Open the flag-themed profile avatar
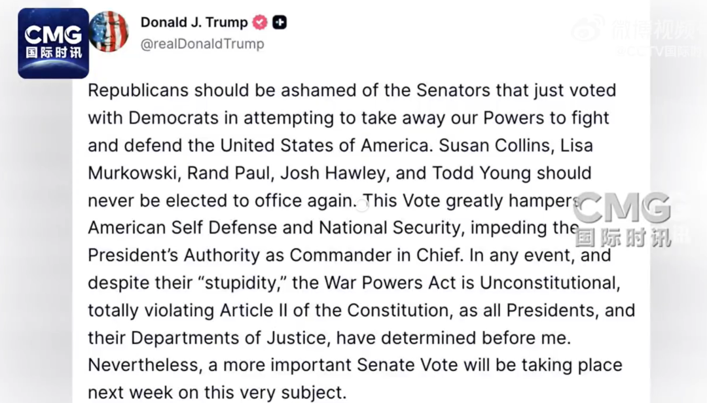The height and width of the screenshot is (403, 707). tap(108, 31)
